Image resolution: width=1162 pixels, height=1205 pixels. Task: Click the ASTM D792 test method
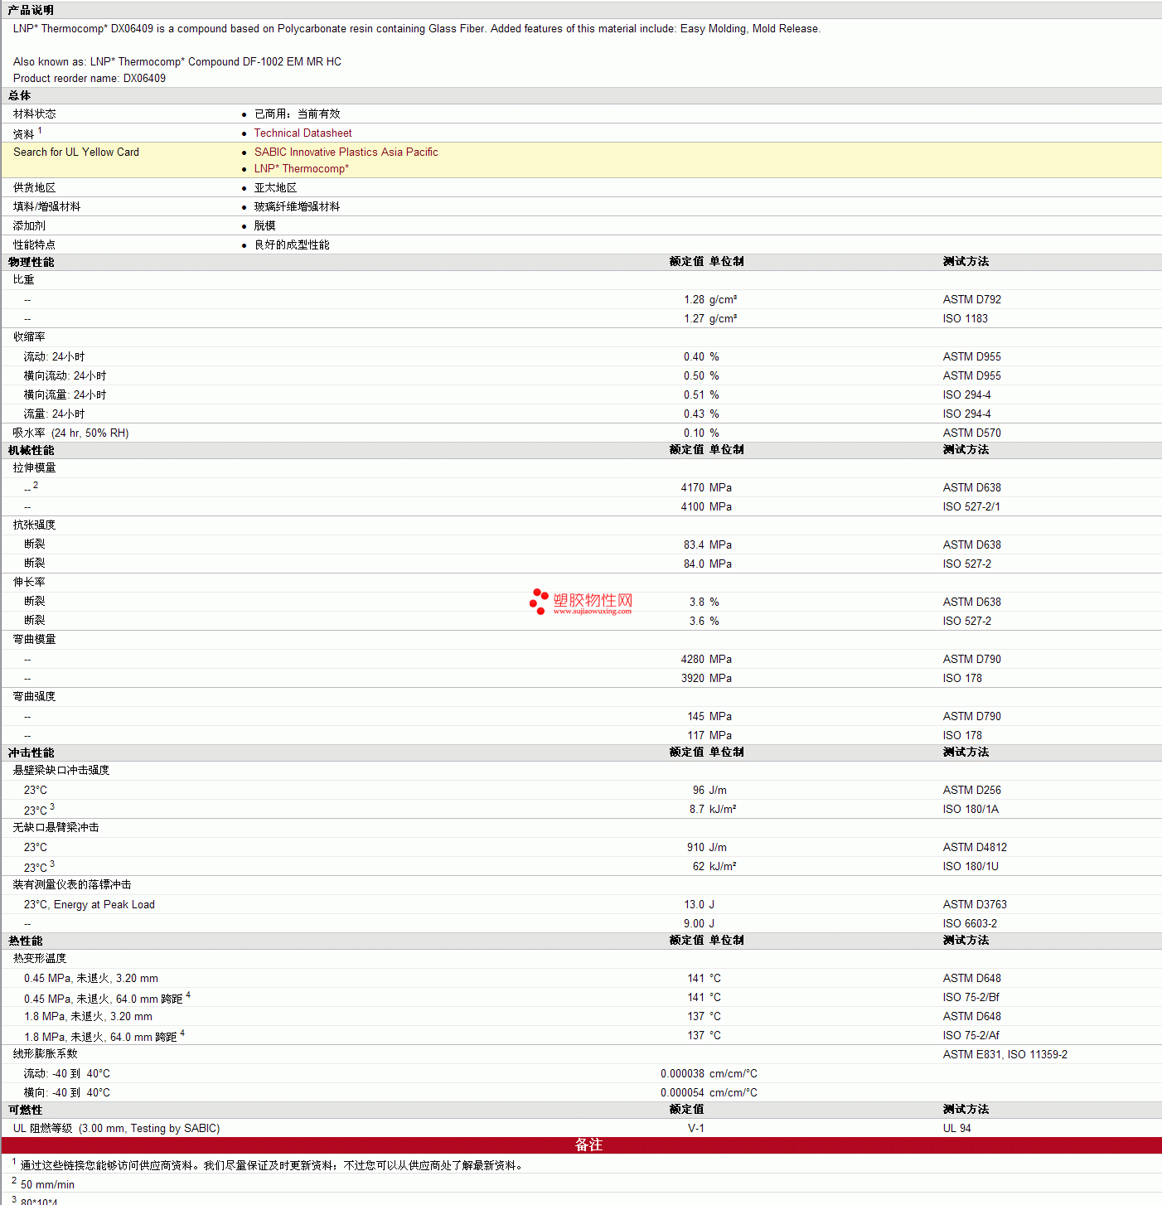point(971,299)
